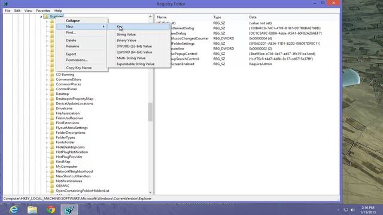Viewport: 383px width, 215px height.
Task: Launch Google Chrome from the taskbar
Action: coord(51,210)
